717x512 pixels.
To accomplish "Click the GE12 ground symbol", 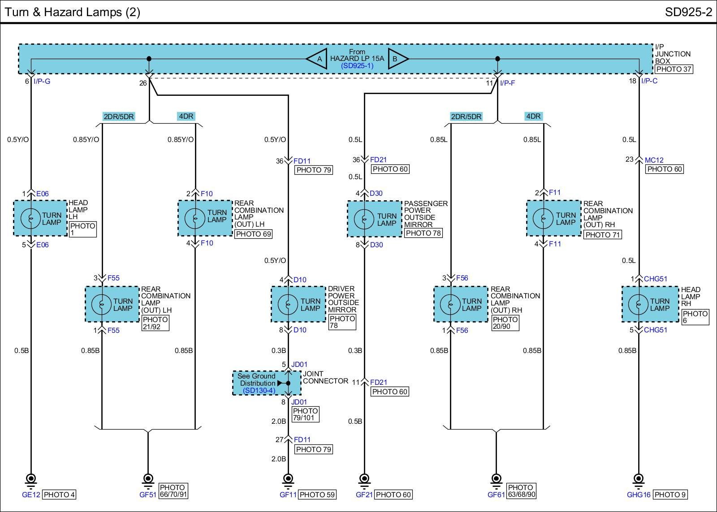I will [31, 479].
